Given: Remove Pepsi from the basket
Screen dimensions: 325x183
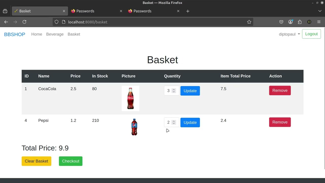Looking at the screenshot, I should point(280,122).
